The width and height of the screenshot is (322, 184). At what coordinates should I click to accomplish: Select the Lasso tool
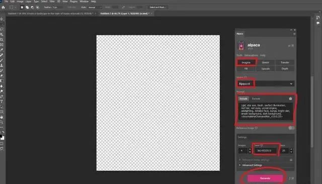(2, 29)
